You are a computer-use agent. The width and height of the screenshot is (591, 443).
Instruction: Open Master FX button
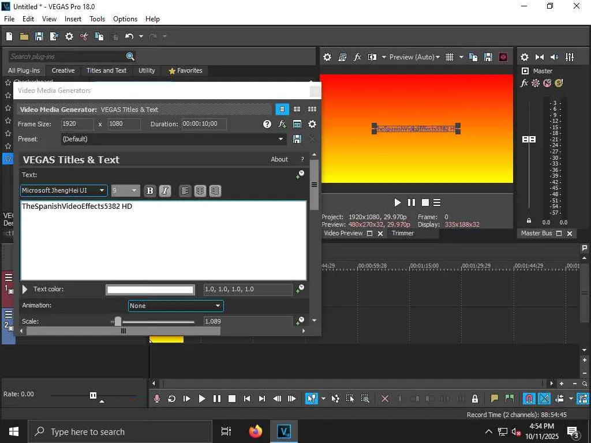pyautogui.click(x=524, y=83)
